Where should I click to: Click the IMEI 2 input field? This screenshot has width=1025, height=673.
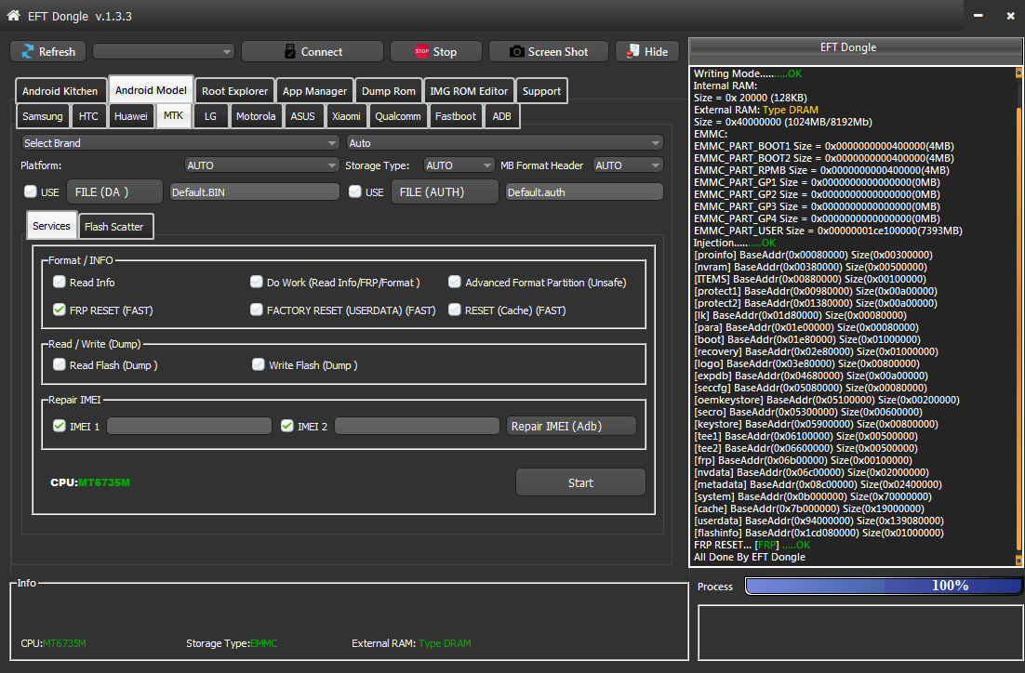coord(417,426)
